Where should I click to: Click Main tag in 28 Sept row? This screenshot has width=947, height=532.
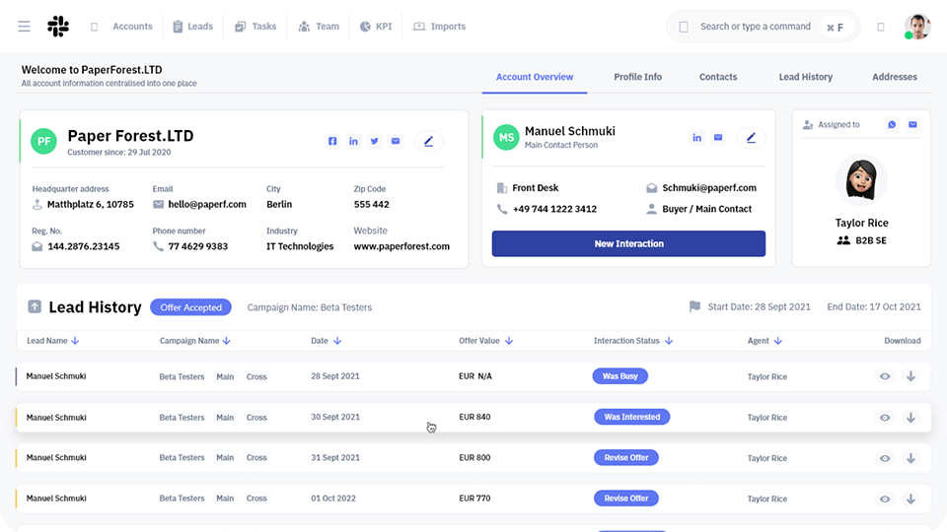tap(225, 377)
